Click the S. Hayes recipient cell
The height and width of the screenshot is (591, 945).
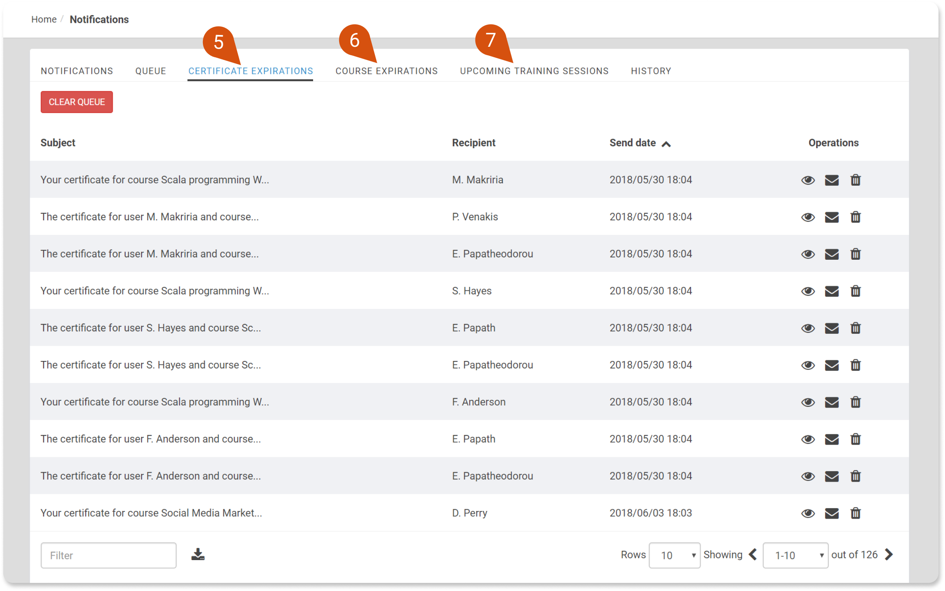point(472,291)
